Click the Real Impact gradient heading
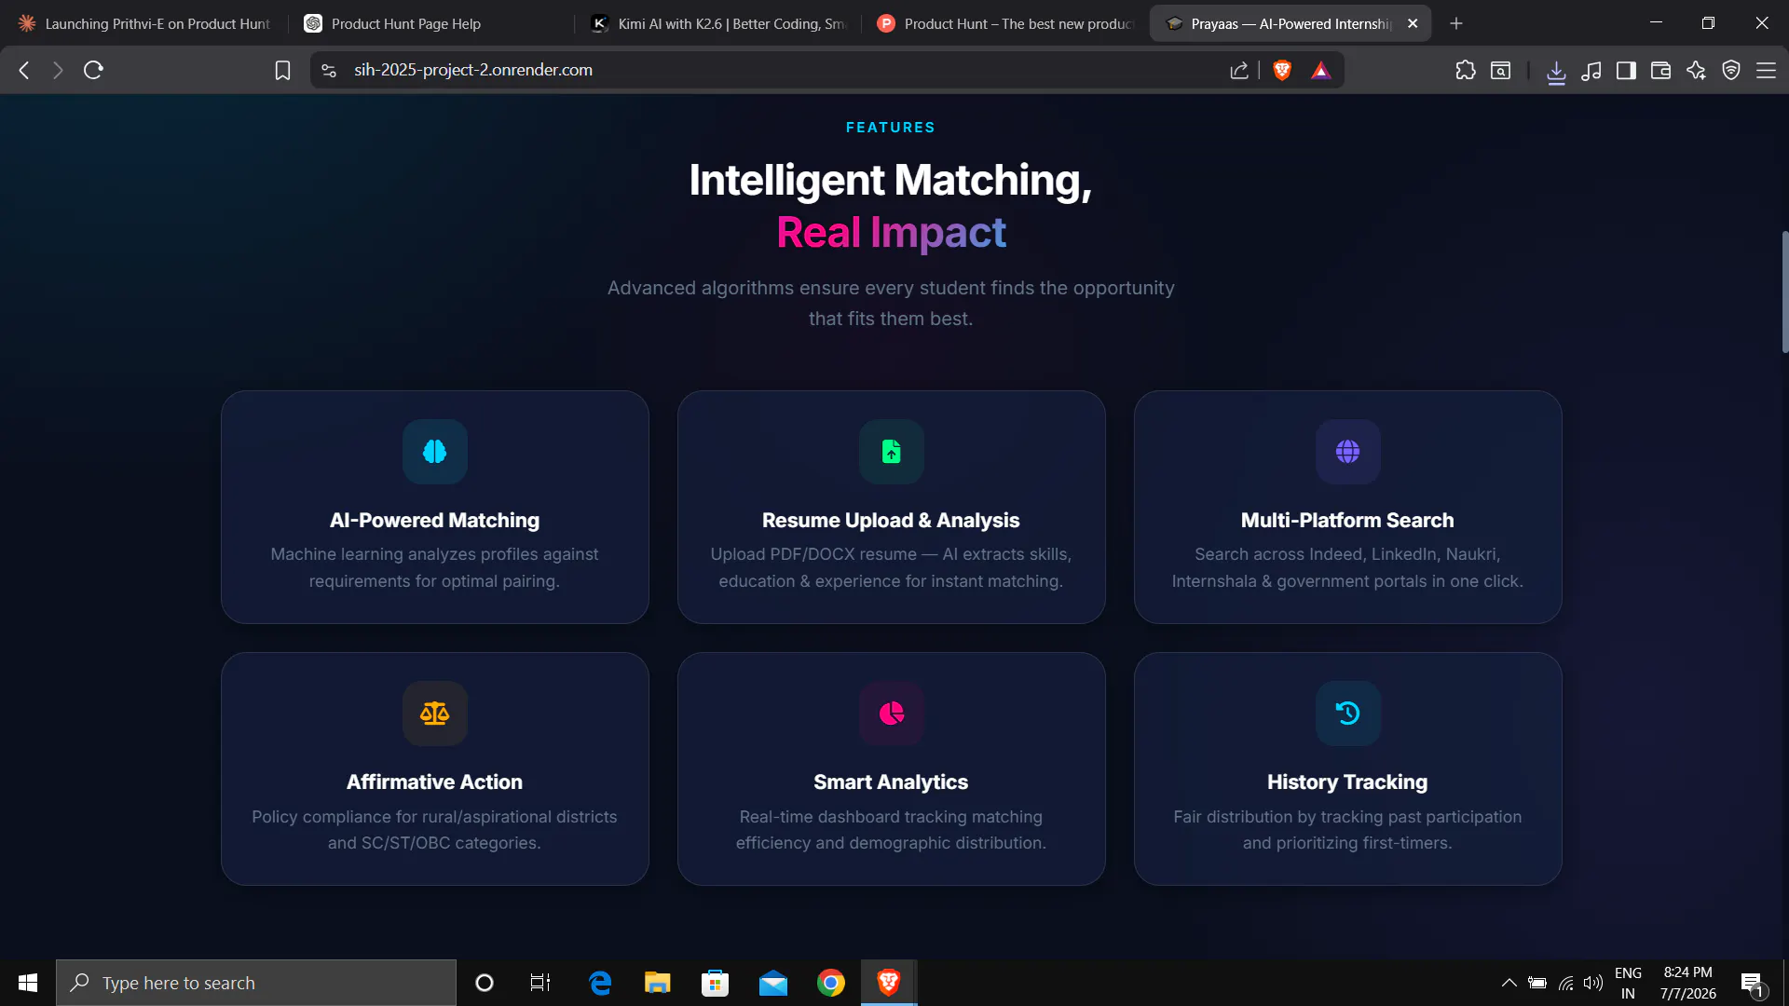 [891, 232]
